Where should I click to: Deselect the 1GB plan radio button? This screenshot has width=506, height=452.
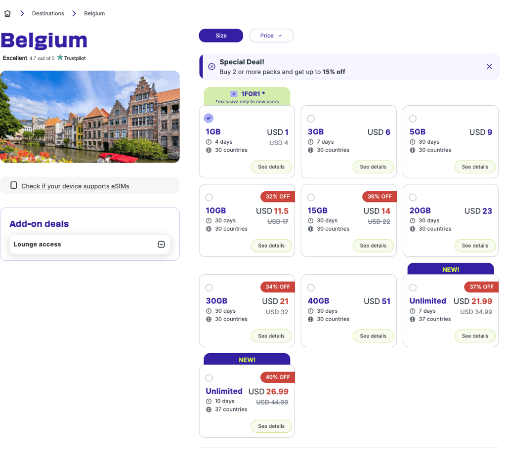click(x=209, y=118)
